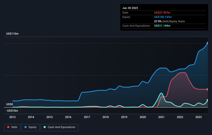The image size is (212, 135).
Task: Click the US$0 y-axis label
Action: tap(10, 104)
